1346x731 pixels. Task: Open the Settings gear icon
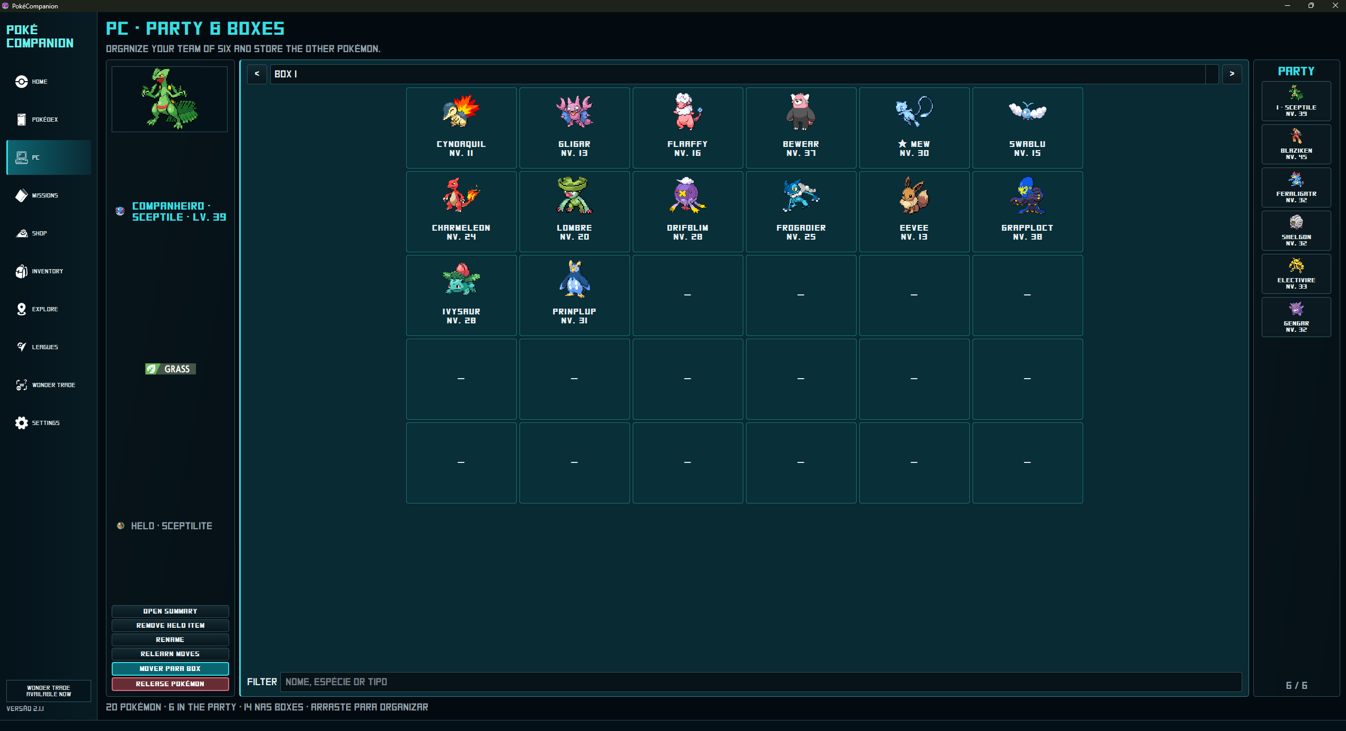click(21, 423)
